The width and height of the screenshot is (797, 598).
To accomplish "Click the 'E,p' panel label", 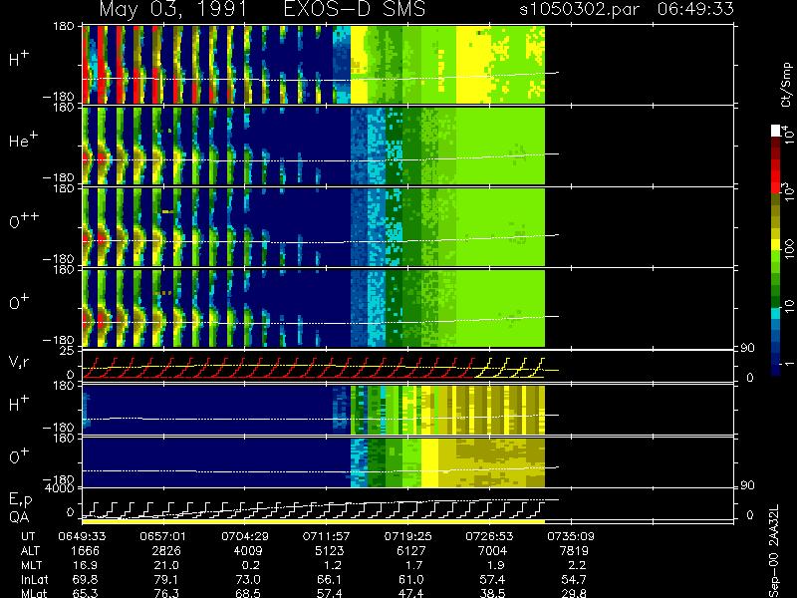I will (20, 500).
